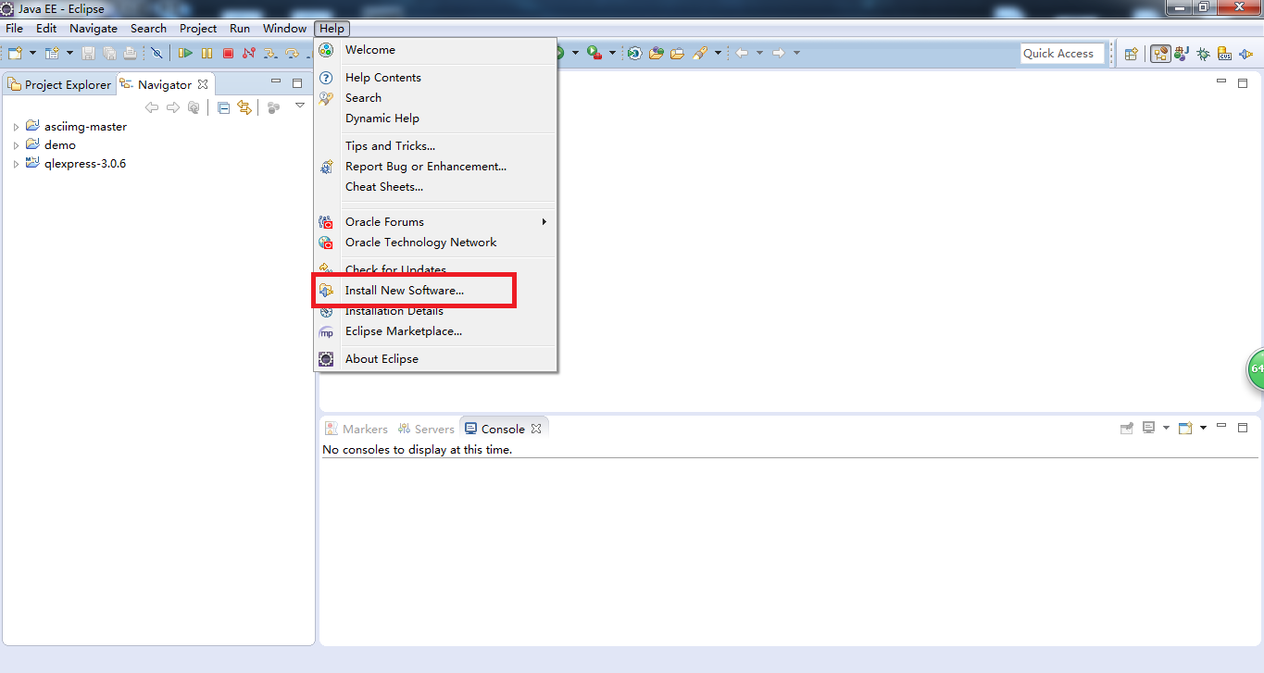Toggle Link with Editor in Navigator
The height and width of the screenshot is (673, 1264).
coord(244,107)
